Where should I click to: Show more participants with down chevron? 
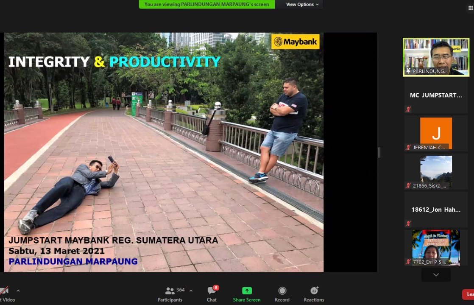click(436, 275)
